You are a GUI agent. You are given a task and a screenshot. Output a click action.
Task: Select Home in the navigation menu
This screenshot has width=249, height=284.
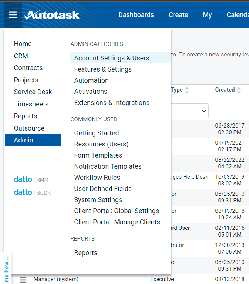coord(23,44)
